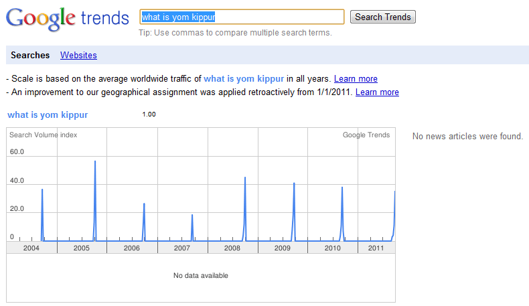
Task: Click the 'what is yom kippur' link in scale note
Action: (244, 78)
